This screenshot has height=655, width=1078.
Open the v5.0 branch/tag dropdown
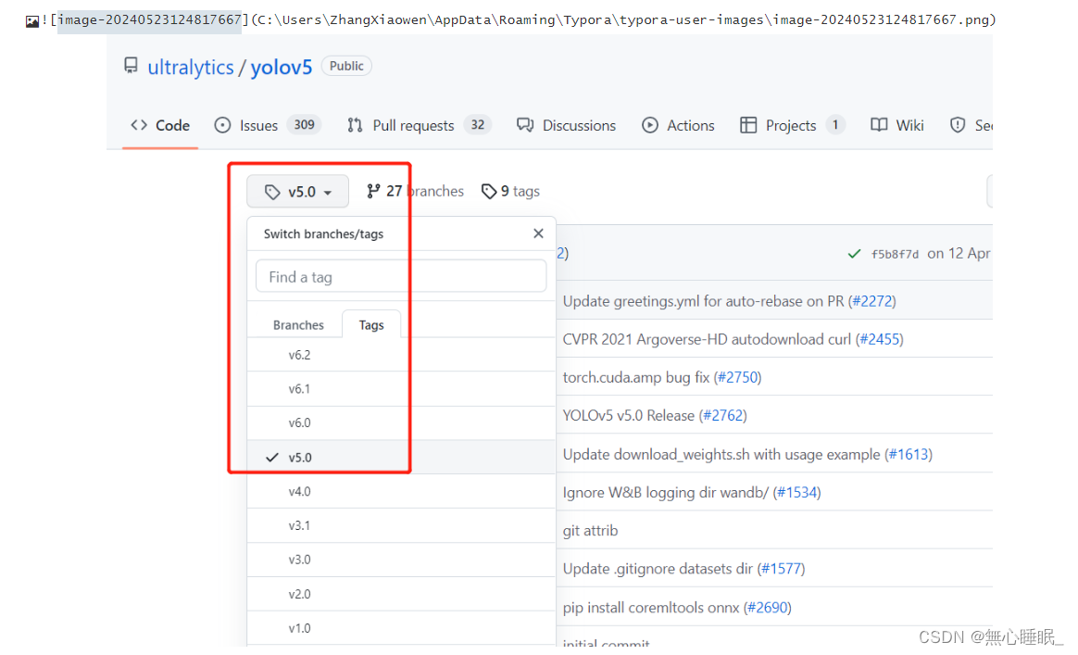[x=297, y=191]
